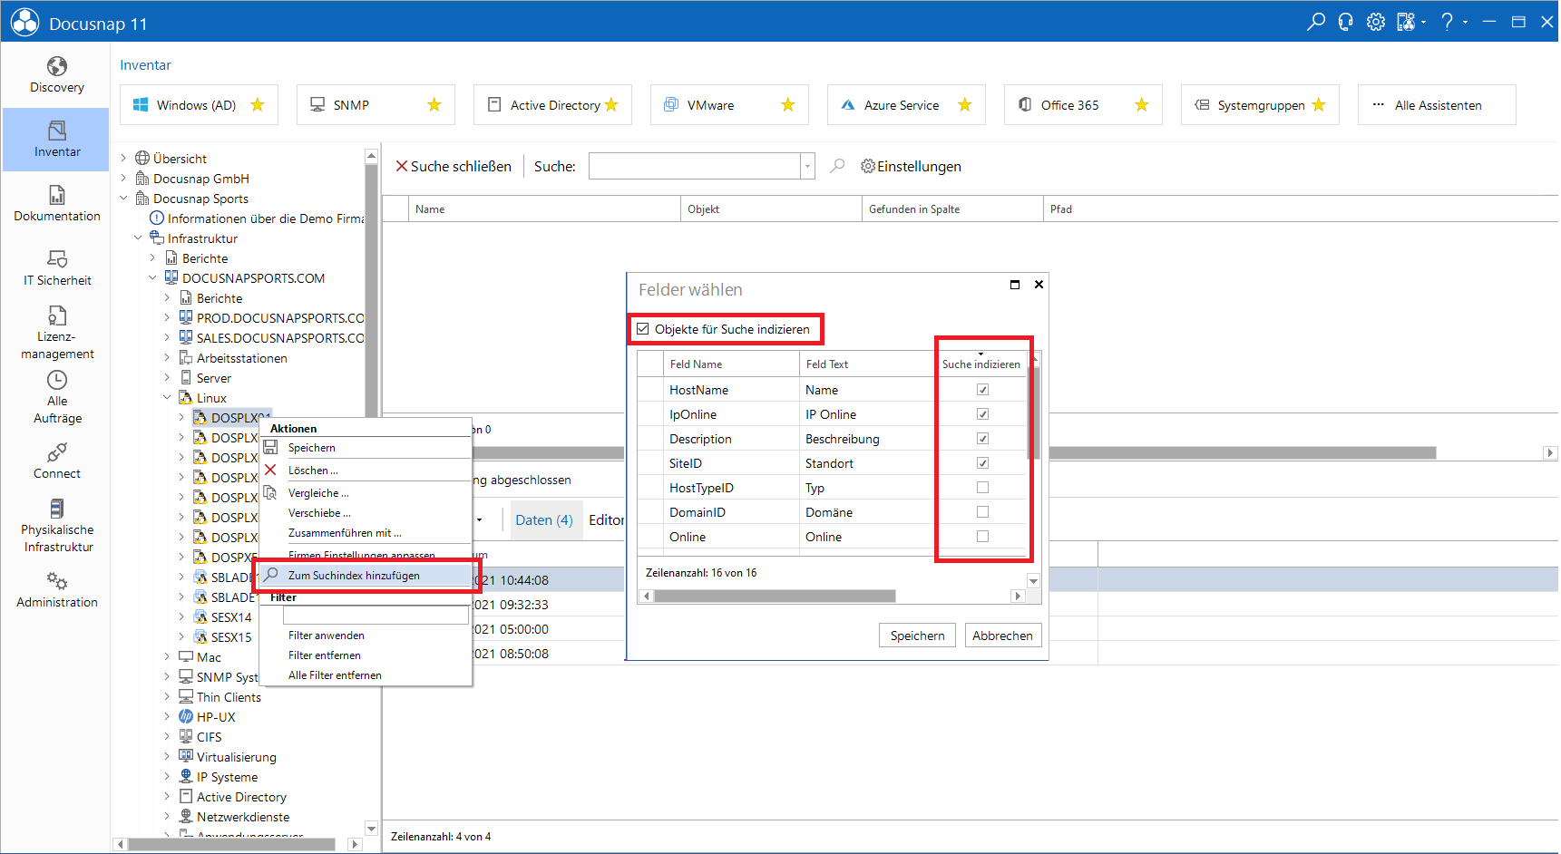Open the Suche combo box dropdown arrow
This screenshot has height=854, width=1561.
pyautogui.click(x=807, y=166)
